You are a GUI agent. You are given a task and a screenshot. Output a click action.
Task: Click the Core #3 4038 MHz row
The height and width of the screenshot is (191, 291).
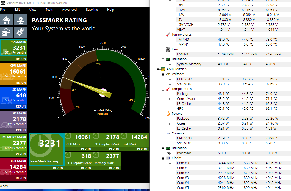pyautogui.click(x=234, y=178)
